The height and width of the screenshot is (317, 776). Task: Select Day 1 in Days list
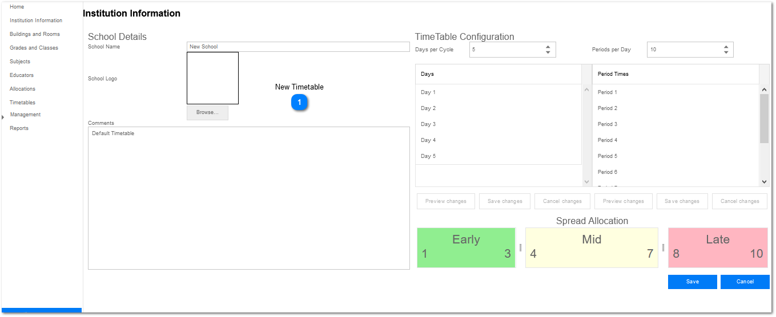pyautogui.click(x=498, y=92)
